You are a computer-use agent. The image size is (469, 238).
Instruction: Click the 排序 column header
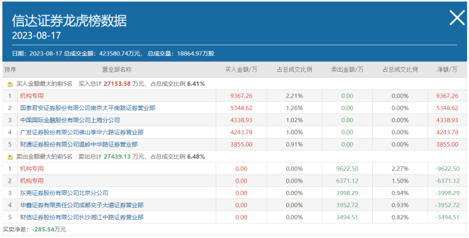[10, 70]
